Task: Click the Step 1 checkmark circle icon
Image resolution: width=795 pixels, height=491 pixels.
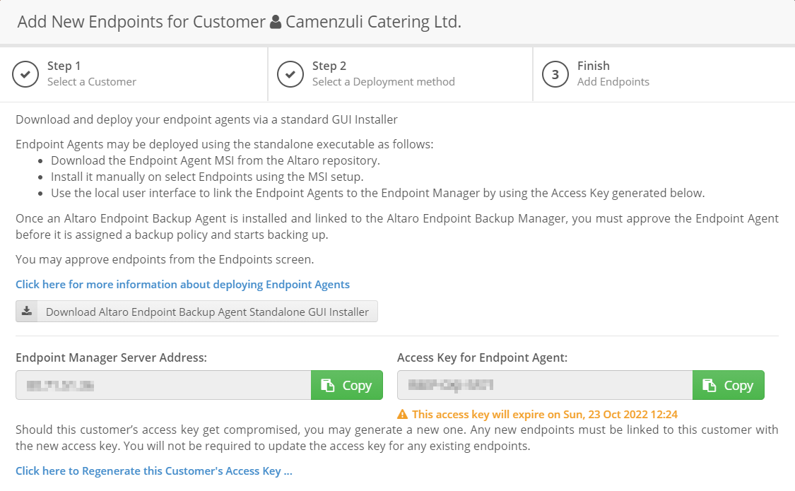Action: [25, 74]
